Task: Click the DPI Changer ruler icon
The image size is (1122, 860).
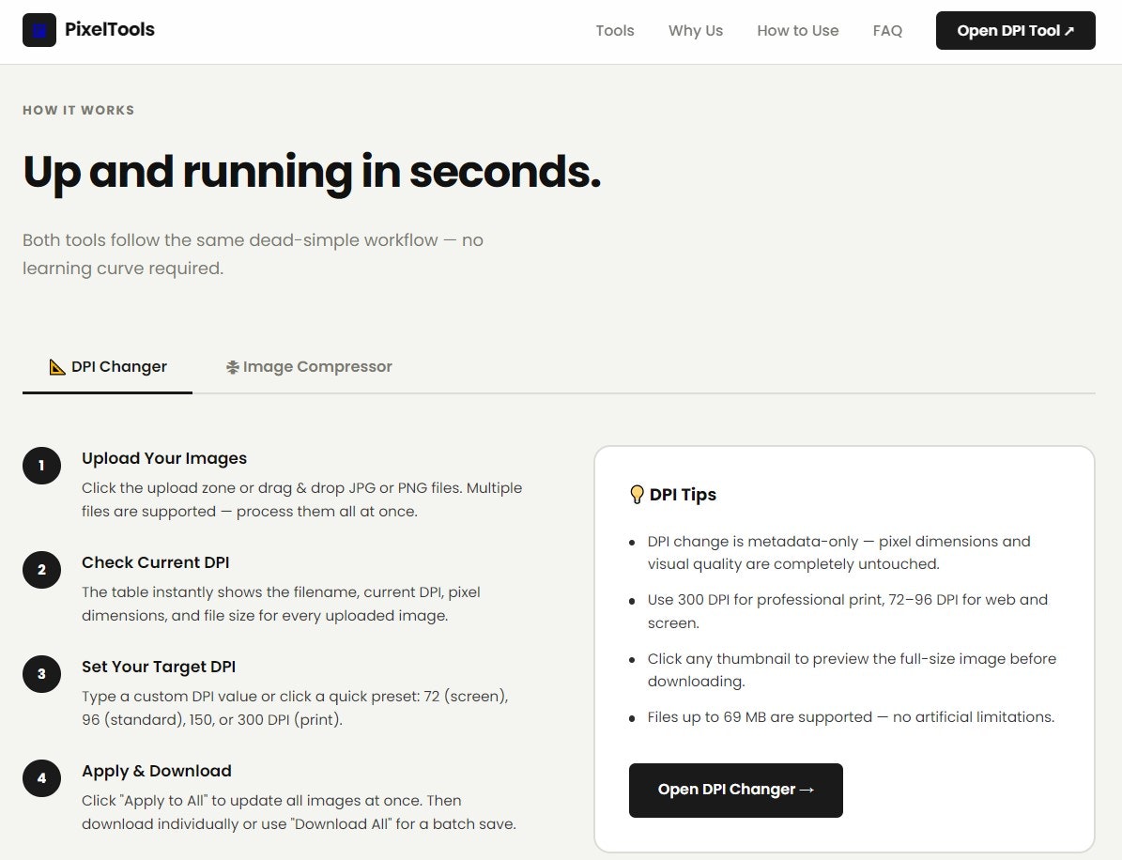Action: (x=57, y=367)
